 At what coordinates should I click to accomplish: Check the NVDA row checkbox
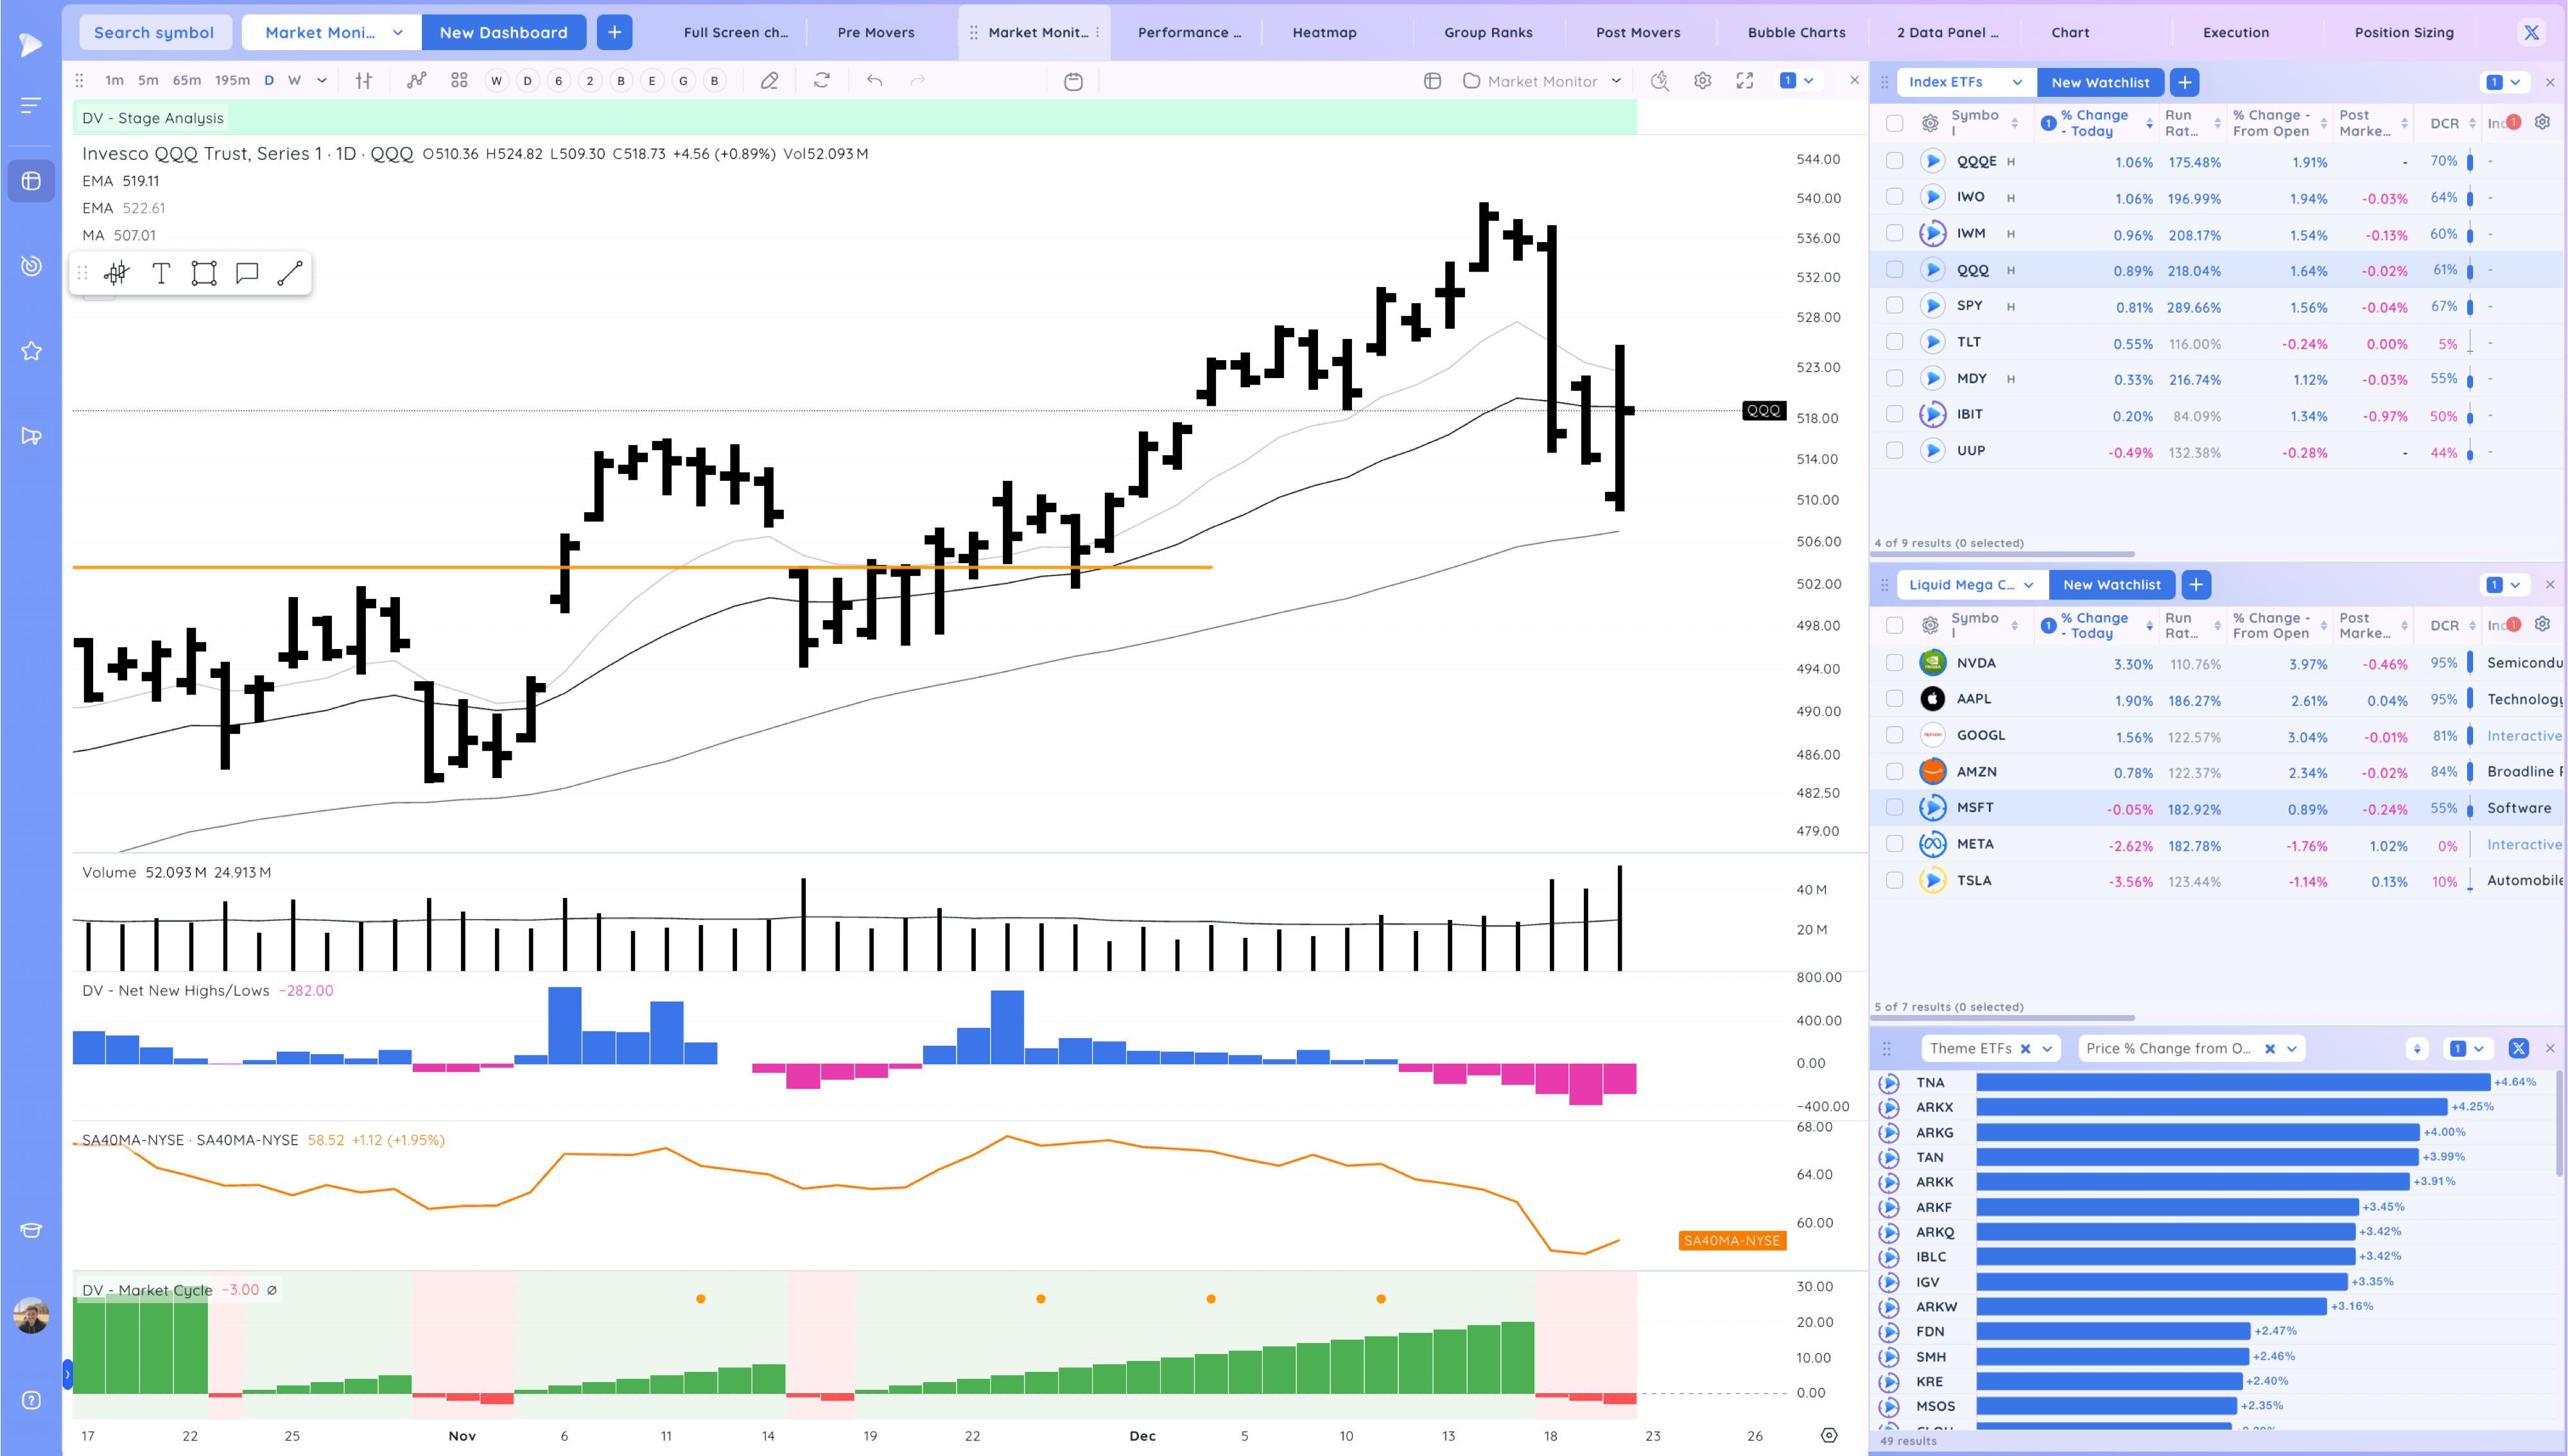(1894, 663)
